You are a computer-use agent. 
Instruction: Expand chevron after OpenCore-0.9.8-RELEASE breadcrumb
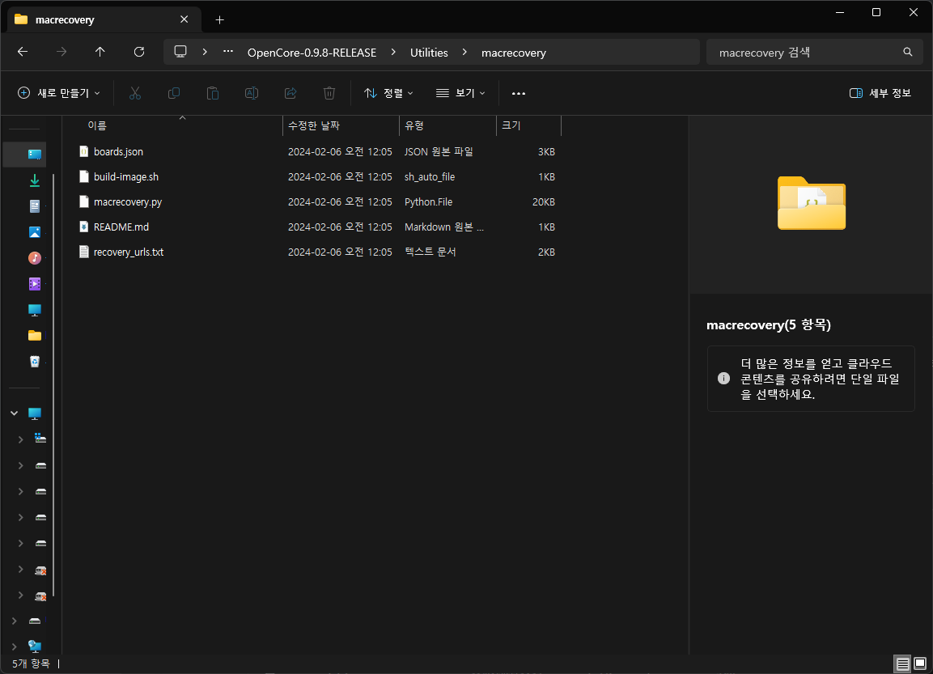coord(393,52)
